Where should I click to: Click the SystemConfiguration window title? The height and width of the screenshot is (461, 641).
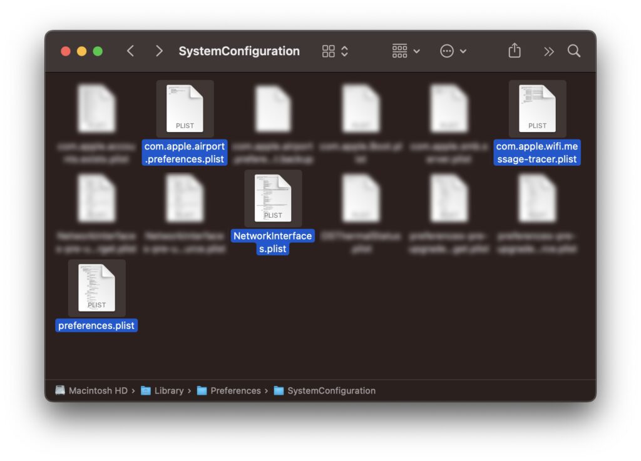pos(239,51)
